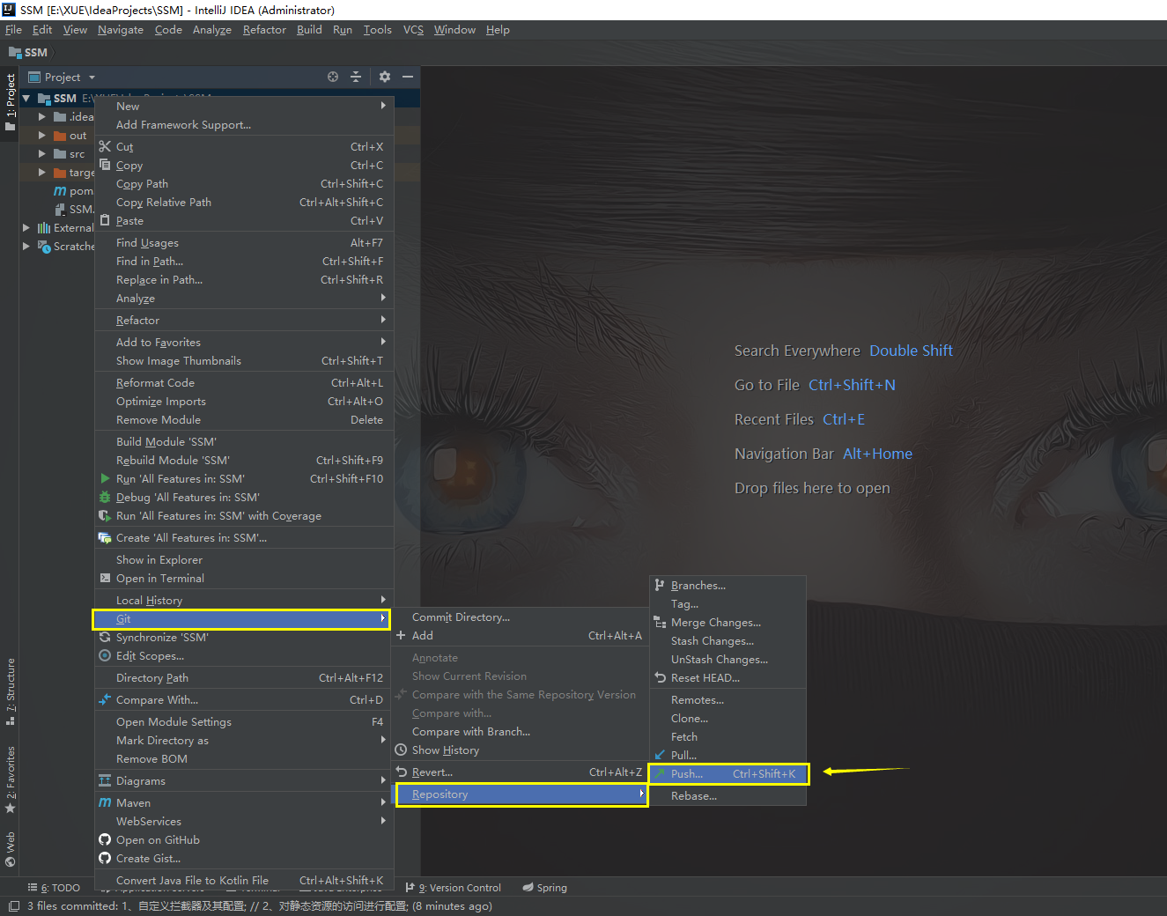This screenshot has height=916, width=1167.
Task: Choose Clone... in Repository submenu
Action: point(728,718)
